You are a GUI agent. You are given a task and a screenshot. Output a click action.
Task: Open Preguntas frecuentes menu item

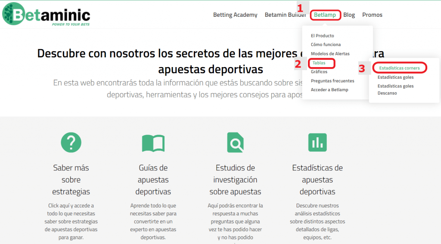click(x=332, y=81)
